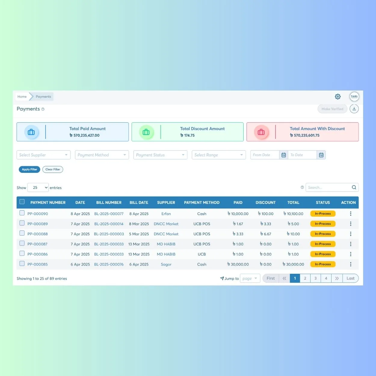Open the action menu for payment PP-000090
Screen dimensions: 376x376
(350, 214)
